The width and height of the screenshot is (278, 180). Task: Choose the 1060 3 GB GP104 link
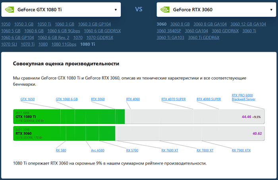click(95, 24)
